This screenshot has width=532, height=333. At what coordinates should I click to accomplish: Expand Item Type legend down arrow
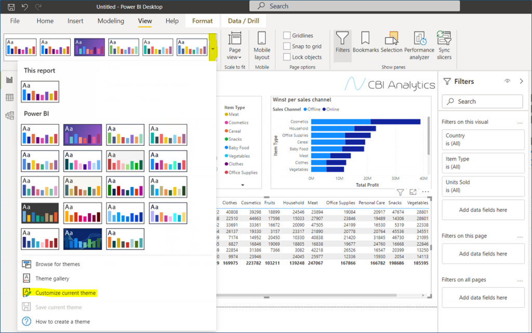tap(242, 185)
